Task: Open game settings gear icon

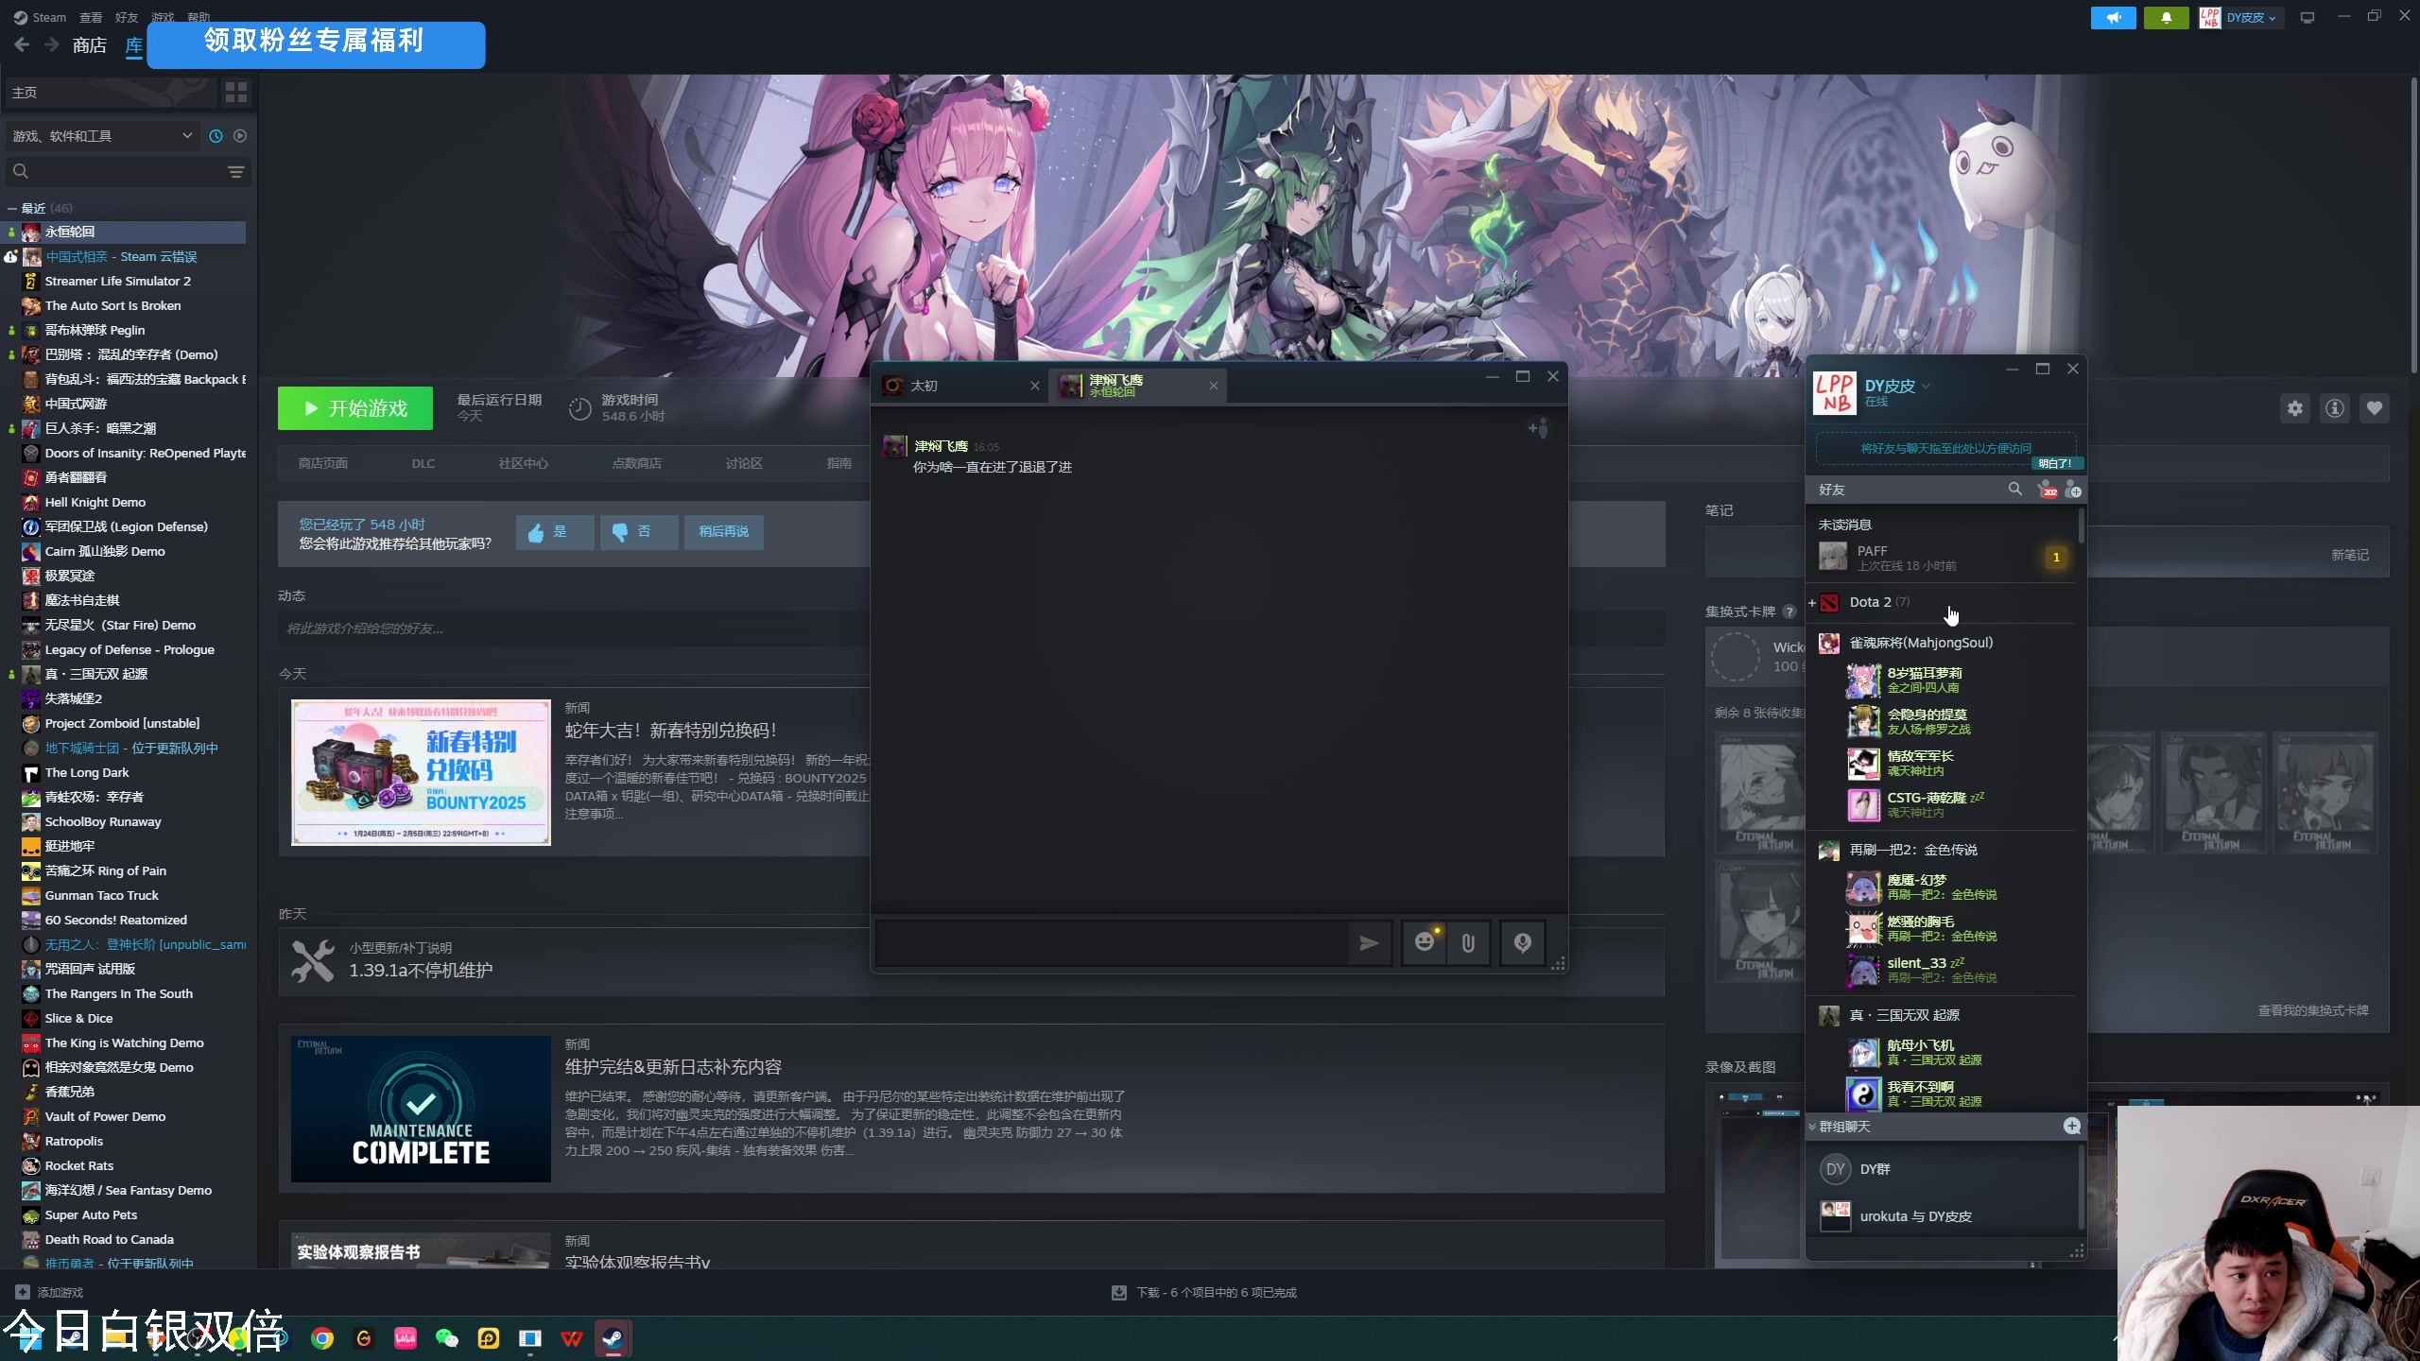Action: click(2295, 408)
